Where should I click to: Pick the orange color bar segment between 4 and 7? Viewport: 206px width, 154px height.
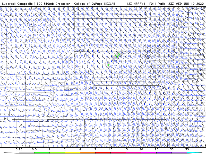tap(88, 153)
